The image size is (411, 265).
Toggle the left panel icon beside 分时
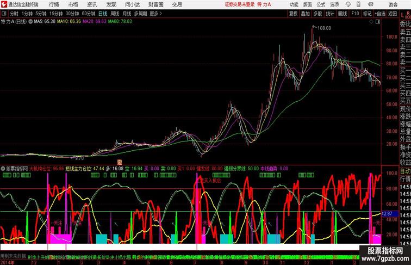pos(4,14)
